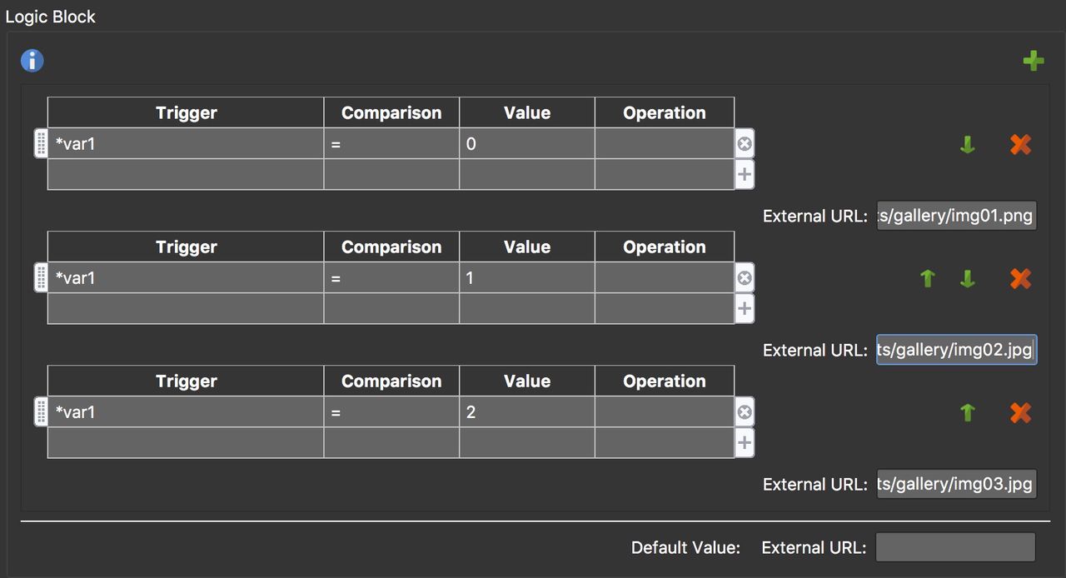This screenshot has height=578, width=1066.
Task: Delete the third condition block
Action: (x=1020, y=412)
